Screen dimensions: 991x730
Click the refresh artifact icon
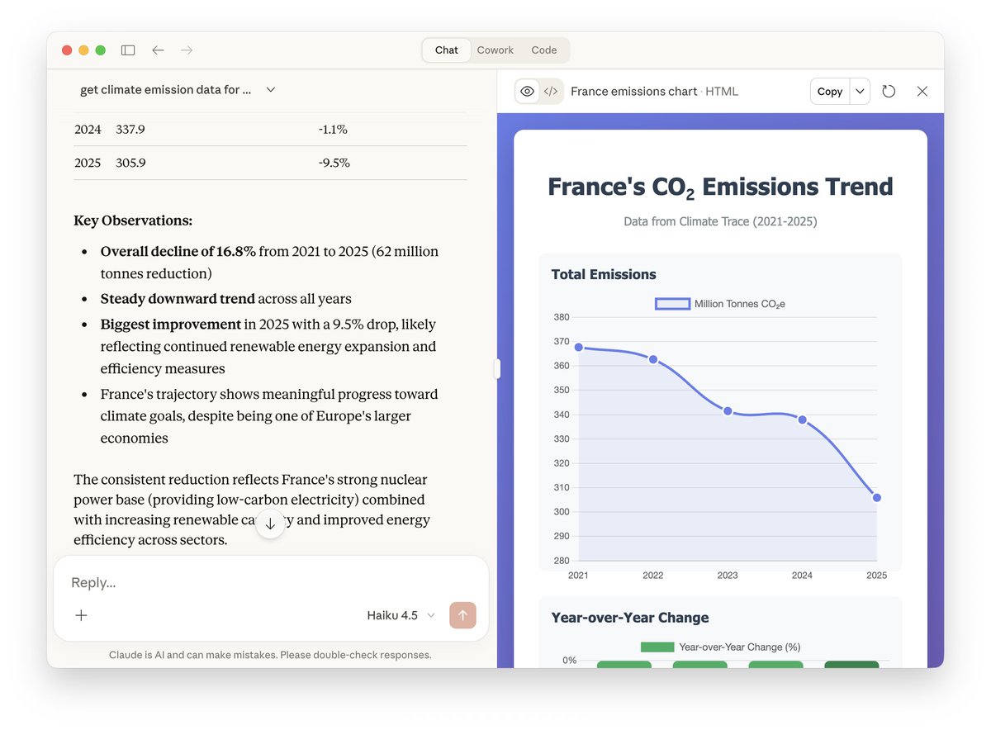pos(888,91)
